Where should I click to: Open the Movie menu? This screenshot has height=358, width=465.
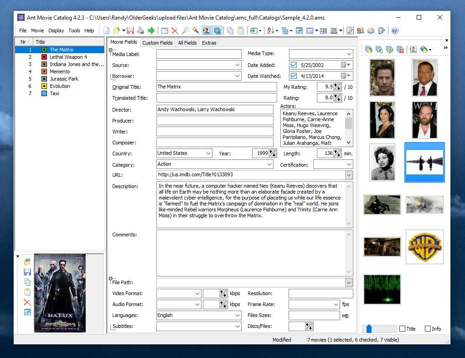click(37, 31)
